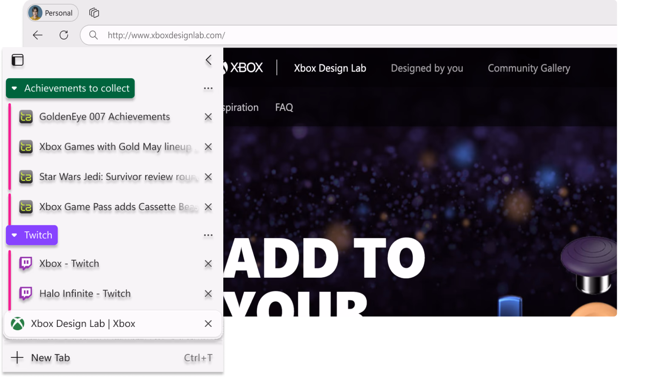Collapse the vertical tabs pane chevron
This screenshot has width=661, height=377.
208,60
